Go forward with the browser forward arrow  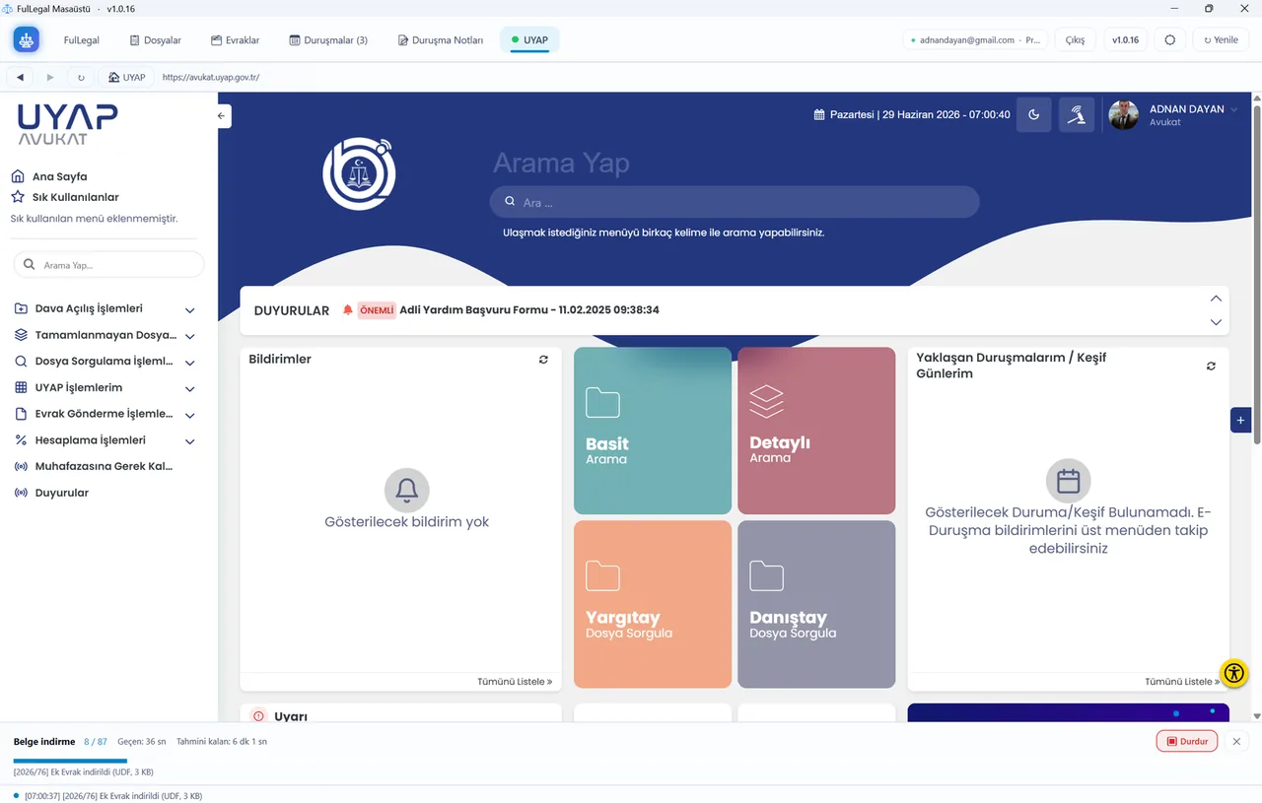point(50,77)
